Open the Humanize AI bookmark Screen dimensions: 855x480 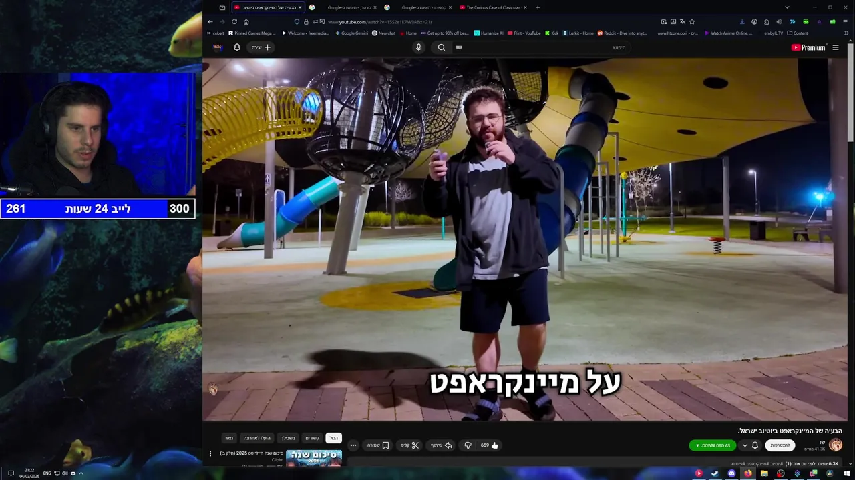click(x=489, y=33)
